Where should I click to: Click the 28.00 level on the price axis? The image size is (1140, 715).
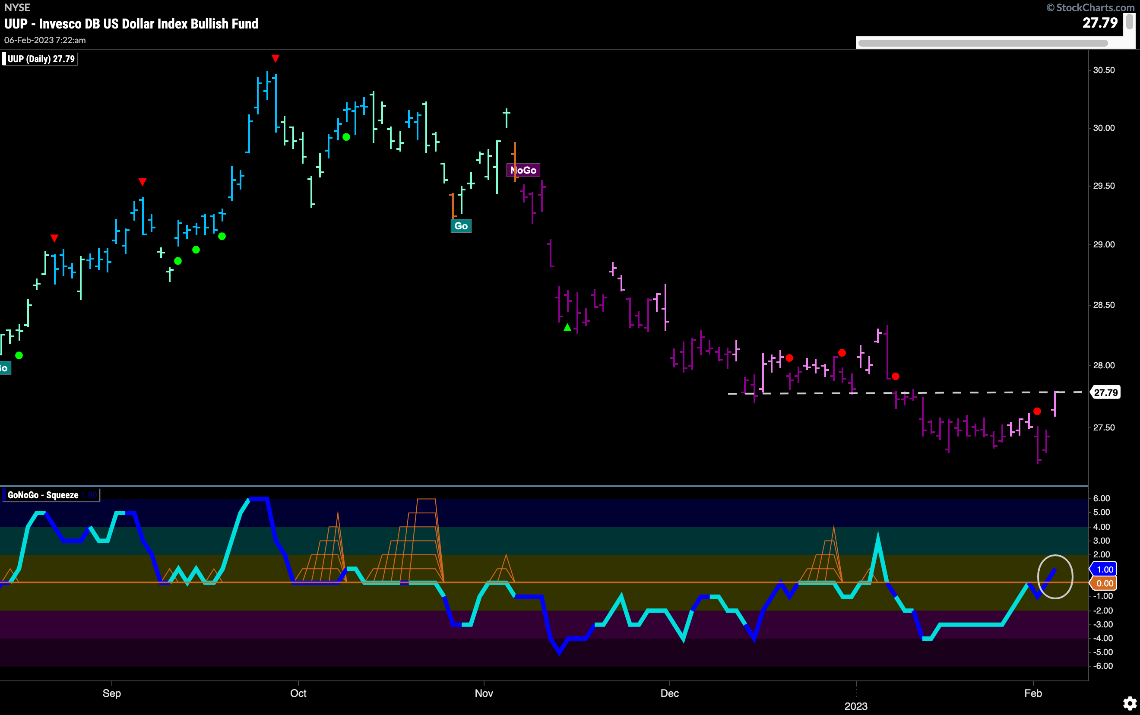tap(1104, 365)
